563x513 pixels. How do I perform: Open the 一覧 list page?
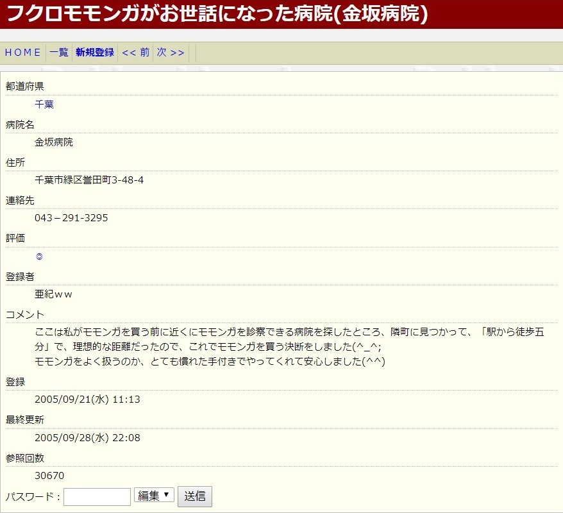pos(59,53)
